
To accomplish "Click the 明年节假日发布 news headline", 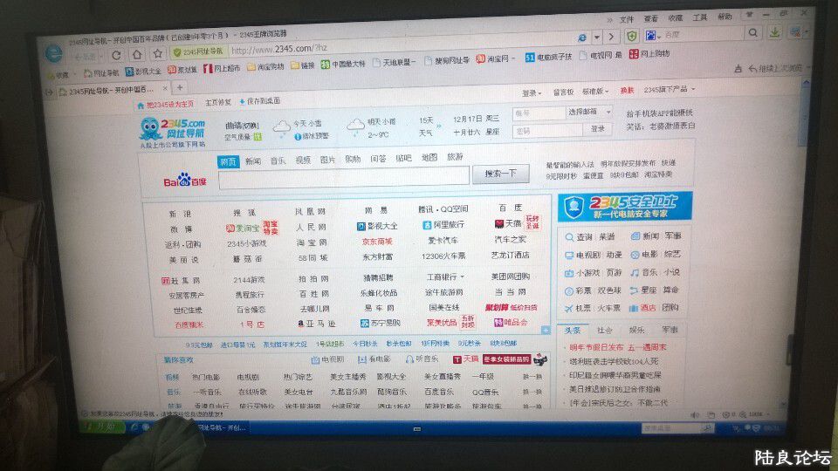I will (596, 347).
